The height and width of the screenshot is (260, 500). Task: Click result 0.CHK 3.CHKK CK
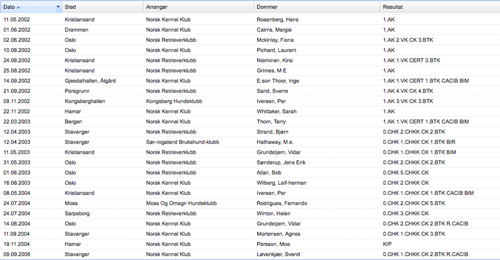coord(406,213)
